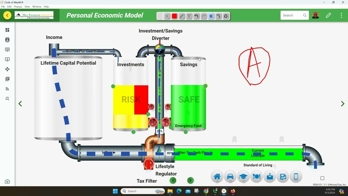Image resolution: width=348 pixels, height=196 pixels.
Task: Click the green forward step arrow
Action: 191,180
